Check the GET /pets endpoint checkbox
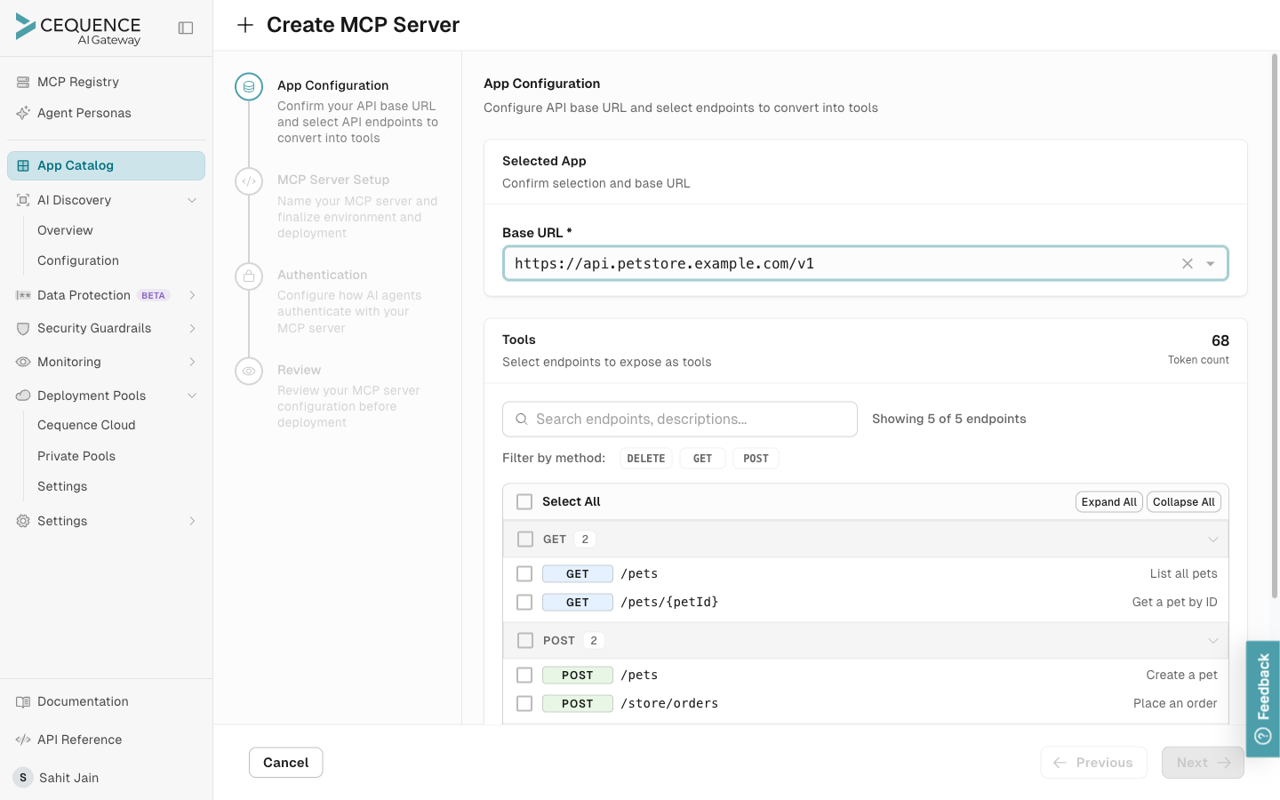The image size is (1280, 800). tap(524, 573)
